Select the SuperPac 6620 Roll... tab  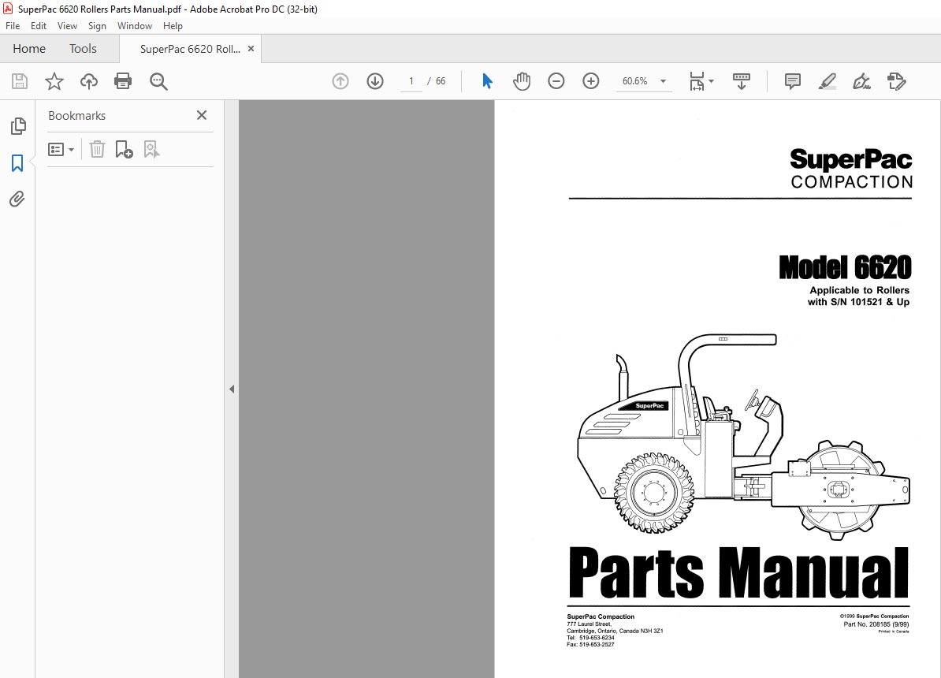(x=190, y=49)
